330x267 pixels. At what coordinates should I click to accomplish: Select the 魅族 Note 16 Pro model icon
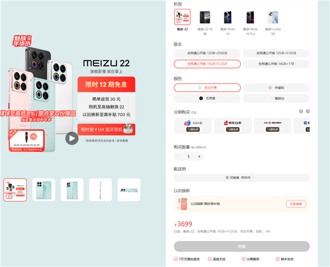[250, 17]
